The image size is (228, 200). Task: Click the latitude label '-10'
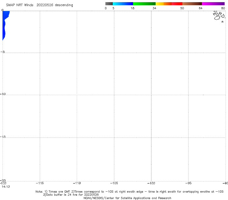pyautogui.click(x=3, y=94)
